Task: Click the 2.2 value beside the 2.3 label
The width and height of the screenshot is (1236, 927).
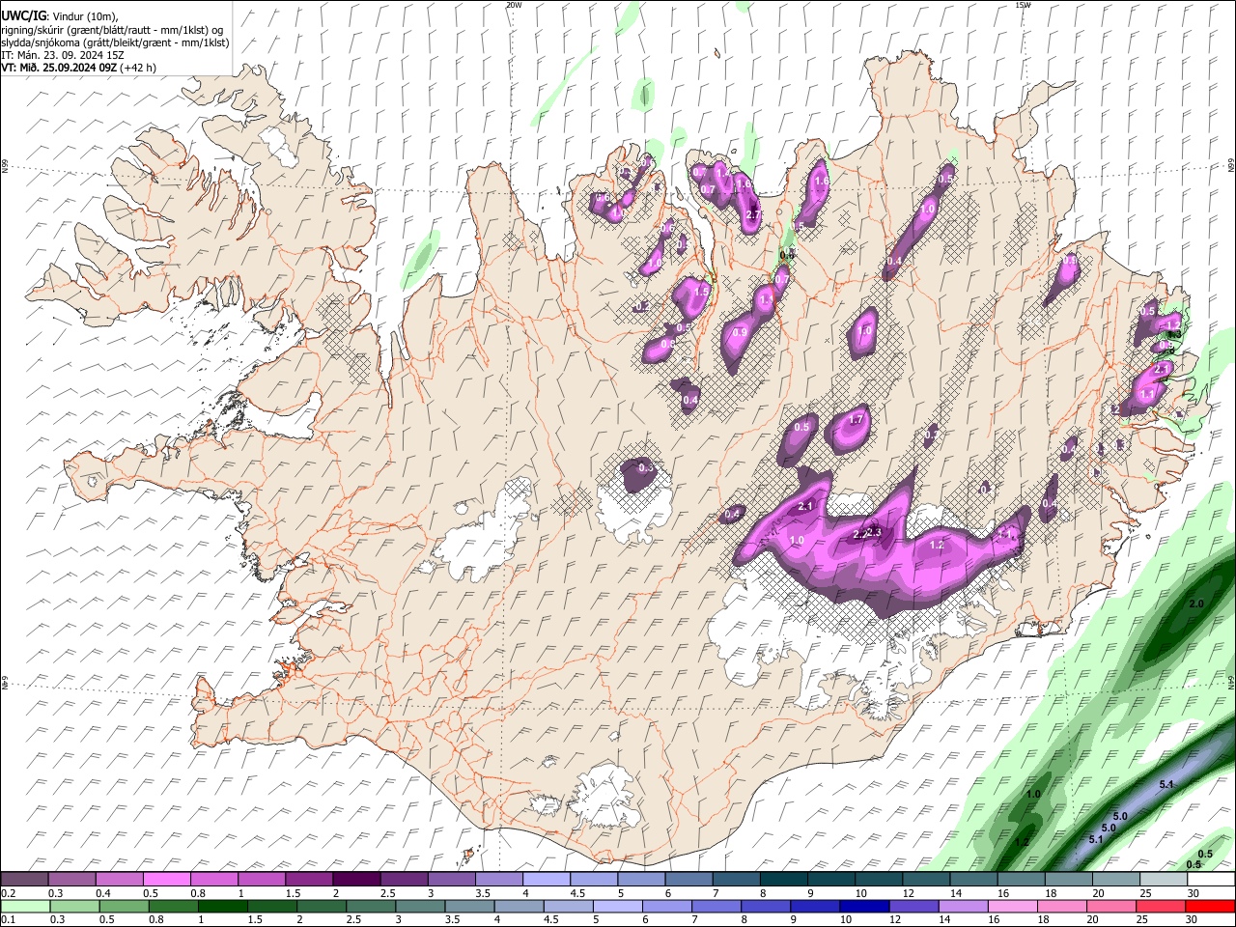Action: coord(859,534)
